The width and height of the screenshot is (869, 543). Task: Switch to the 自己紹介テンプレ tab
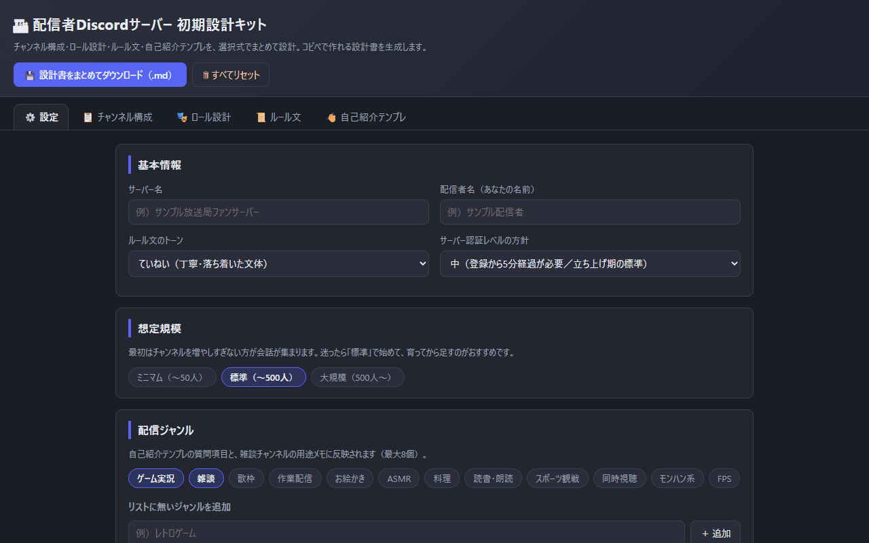pyautogui.click(x=366, y=117)
